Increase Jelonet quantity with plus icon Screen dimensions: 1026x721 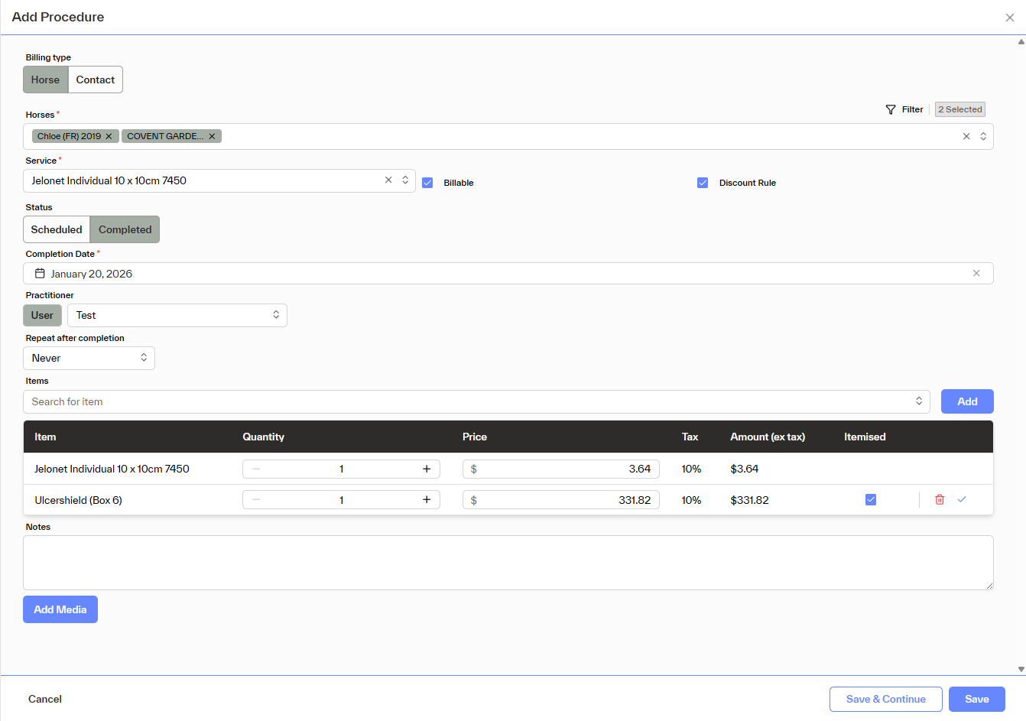[427, 469]
